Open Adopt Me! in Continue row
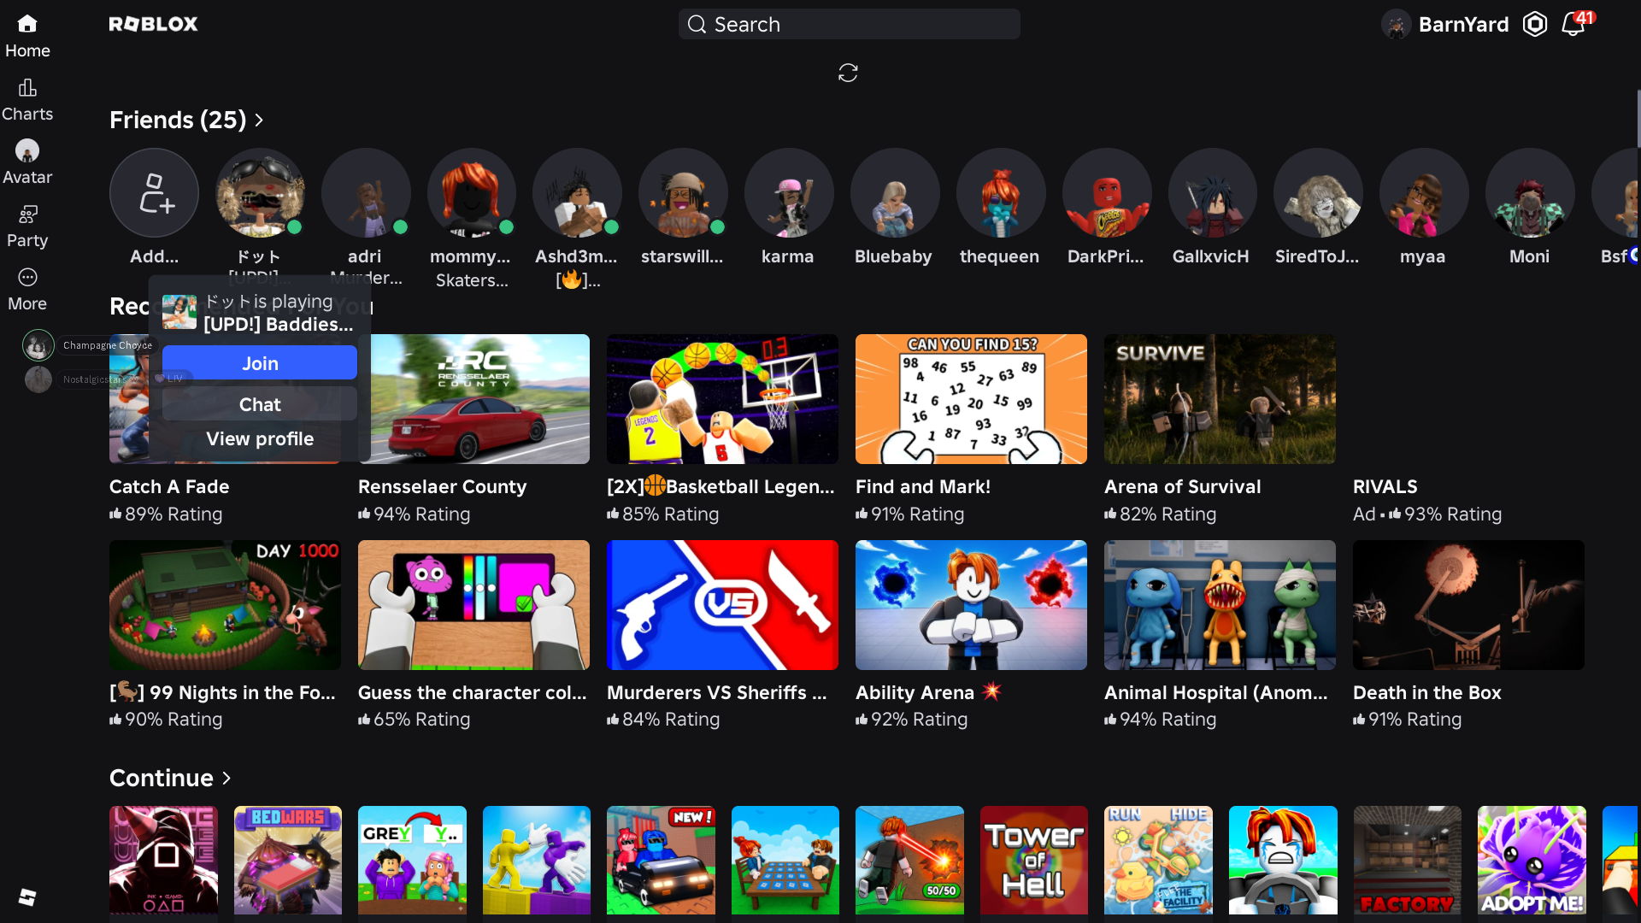 coord(1532,860)
